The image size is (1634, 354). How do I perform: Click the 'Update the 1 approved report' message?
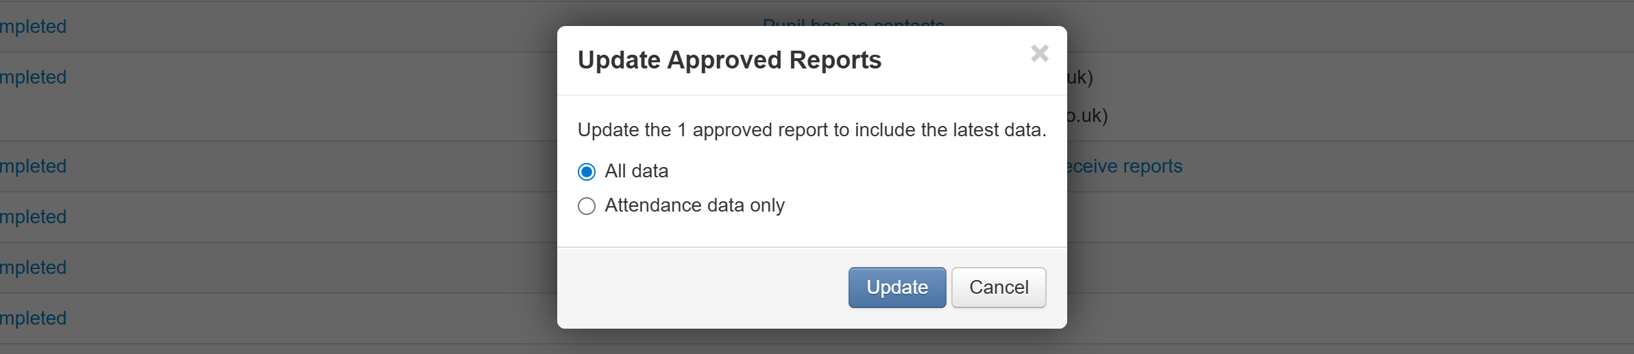point(812,130)
